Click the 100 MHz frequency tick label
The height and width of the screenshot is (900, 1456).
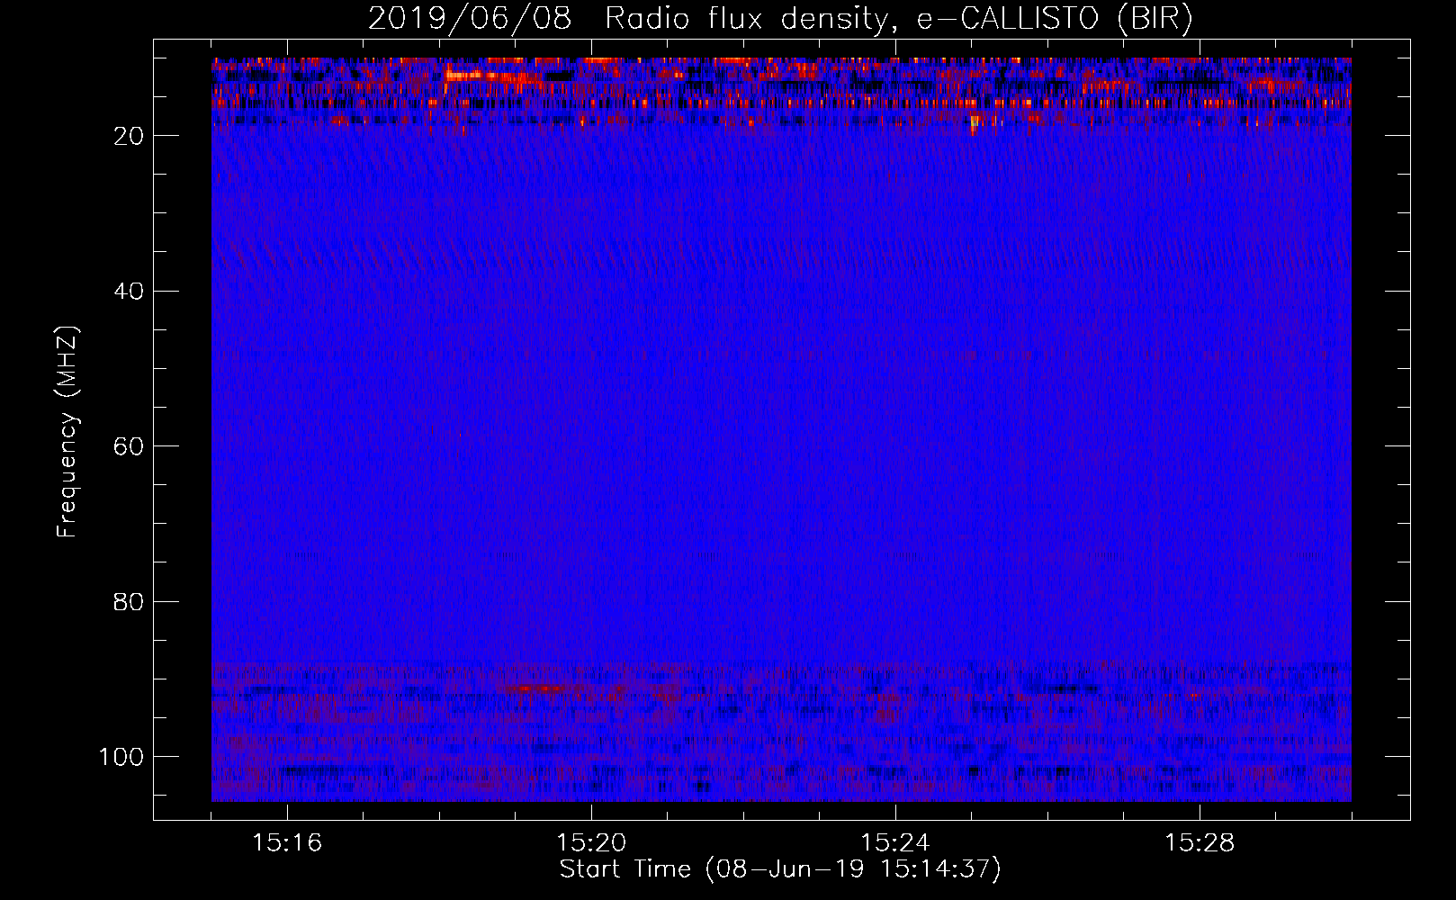point(121,757)
